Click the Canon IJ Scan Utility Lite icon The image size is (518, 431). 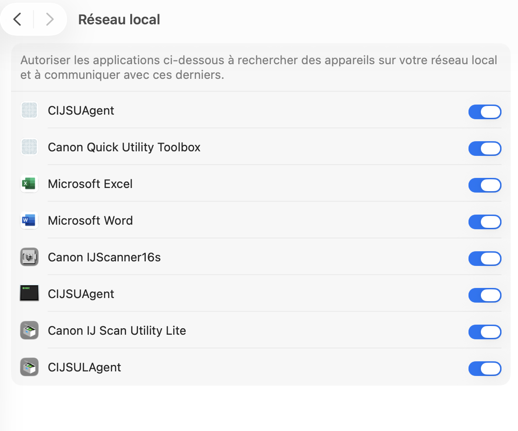29,331
